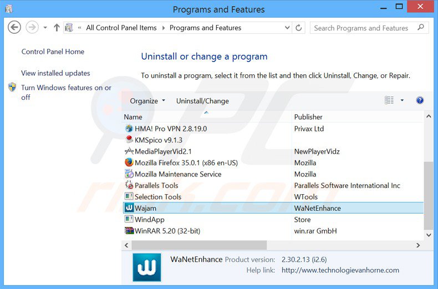Image resolution: width=438 pixels, height=289 pixels.
Task: Click the Uninstall/Change button
Action: pos(202,101)
